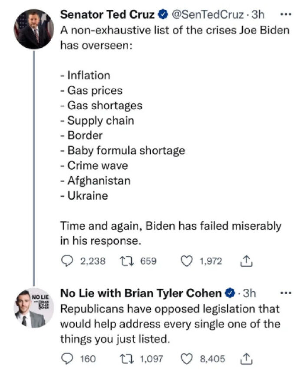Open Brian Tyler Cohen tweet's 3h timestamp
This screenshot has height=371, width=304.
tap(250, 293)
